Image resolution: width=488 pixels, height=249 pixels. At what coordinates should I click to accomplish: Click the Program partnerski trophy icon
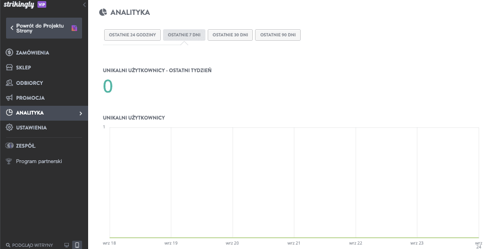coord(9,161)
